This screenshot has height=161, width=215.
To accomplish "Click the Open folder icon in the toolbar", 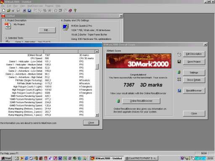I will pyautogui.click(x=8, y=10).
